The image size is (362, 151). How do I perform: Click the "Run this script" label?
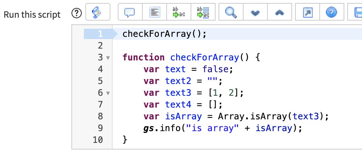click(x=32, y=15)
